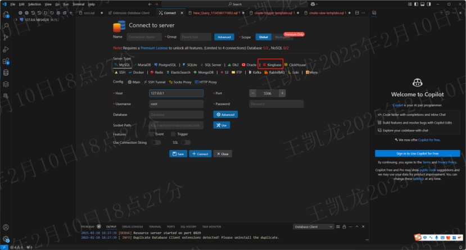Click the Use button beside Socket Path

221,125
